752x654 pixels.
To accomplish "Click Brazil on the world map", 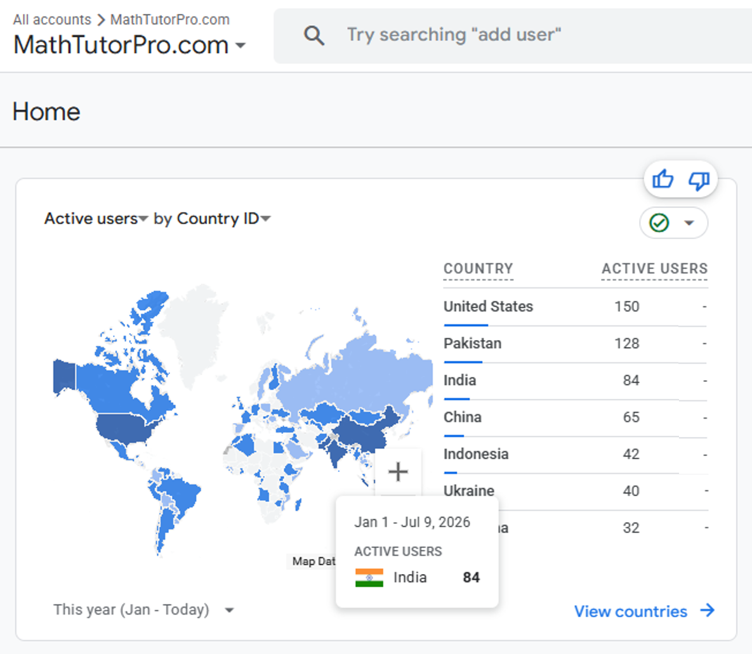I will [x=180, y=494].
